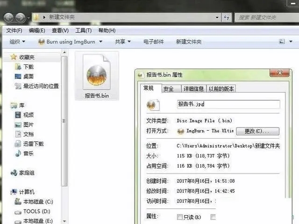Open 本地磁盘 (E:) drive
299x224 pixels.
(x=34, y=221)
